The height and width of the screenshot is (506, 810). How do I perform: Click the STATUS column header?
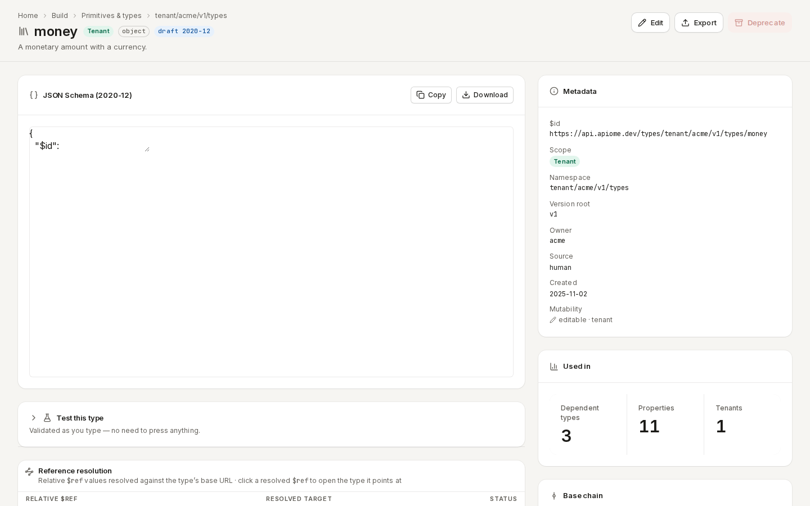[x=503, y=499]
